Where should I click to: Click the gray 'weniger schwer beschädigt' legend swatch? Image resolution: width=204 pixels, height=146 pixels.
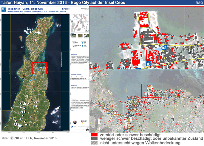(x=95, y=139)
